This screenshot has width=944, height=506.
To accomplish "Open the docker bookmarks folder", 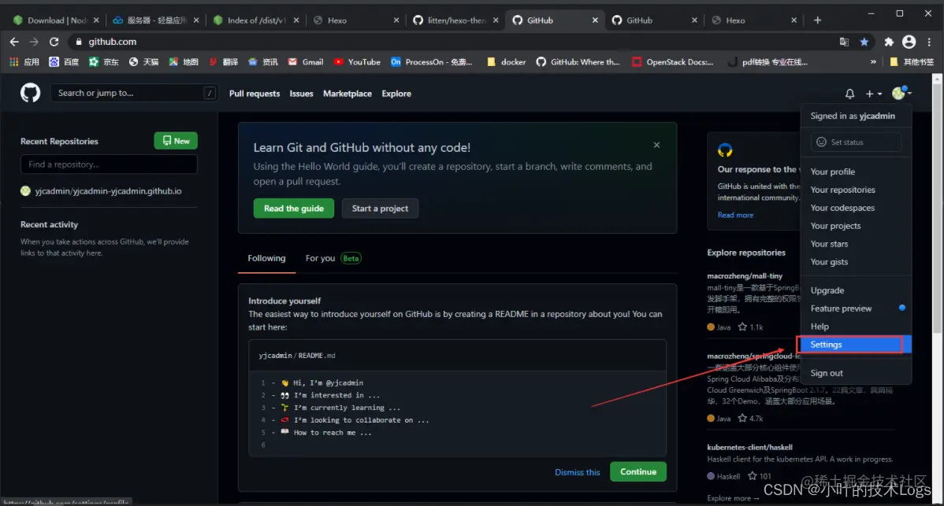I will (x=507, y=62).
